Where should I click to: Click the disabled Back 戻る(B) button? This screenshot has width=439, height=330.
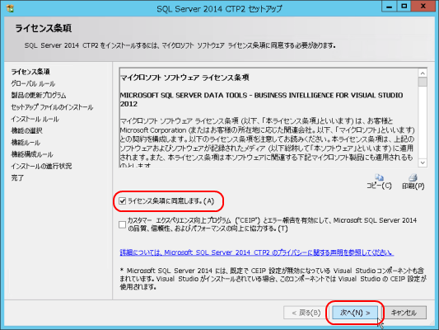pos(306,313)
